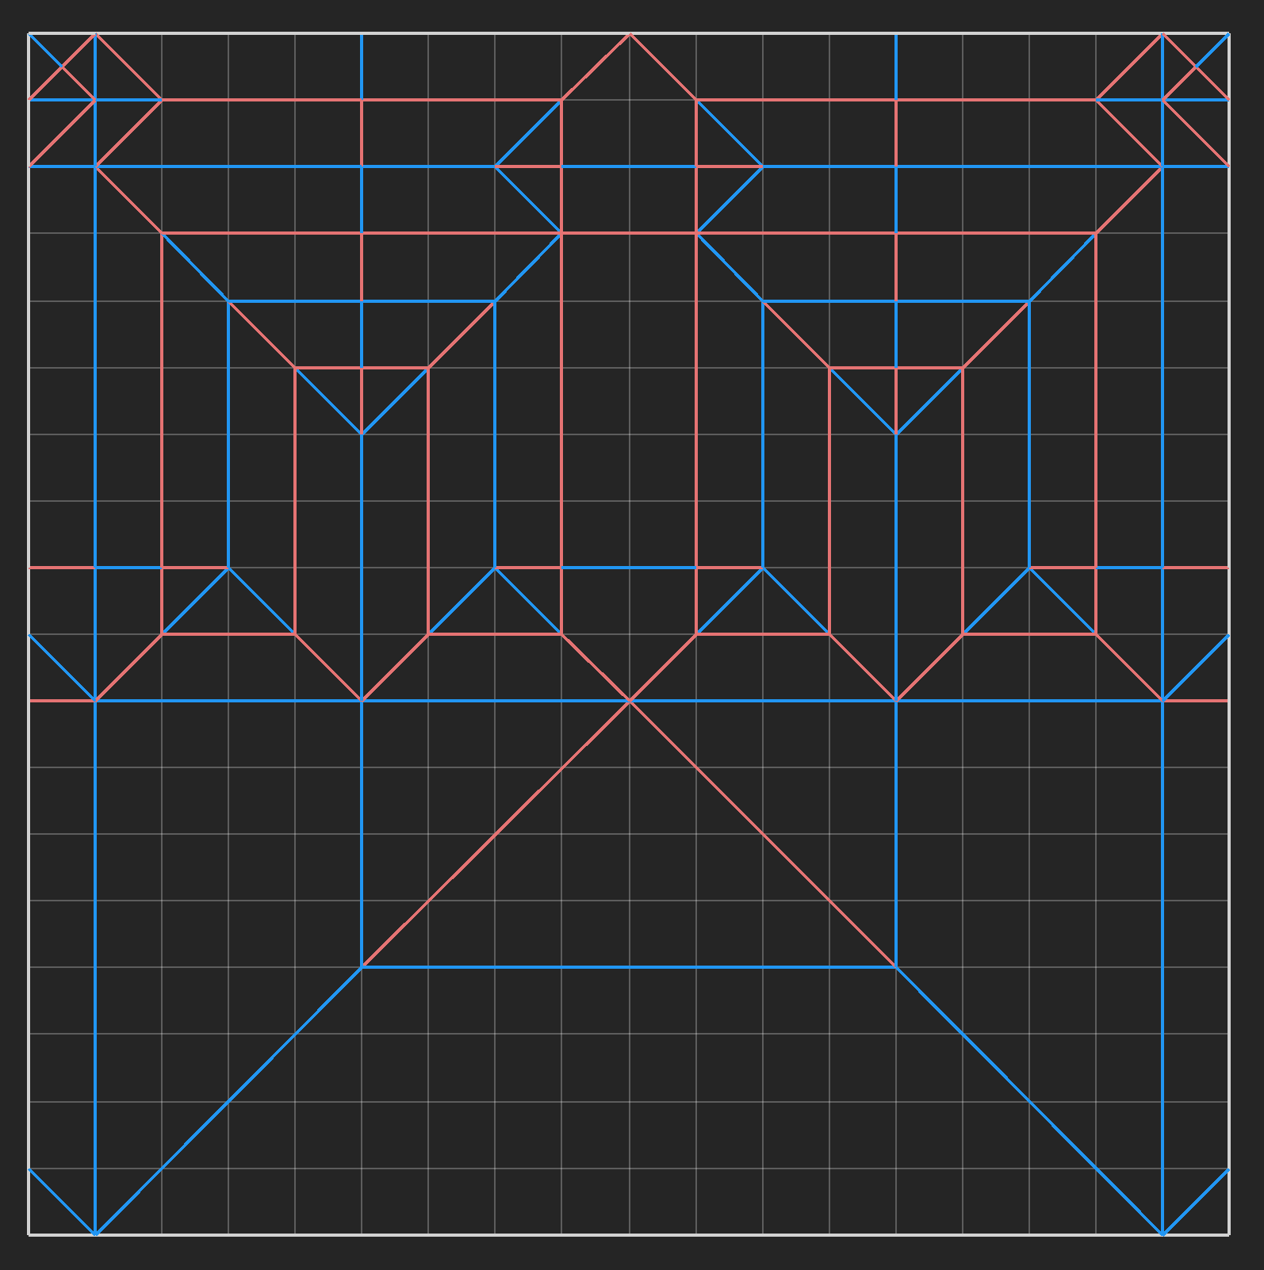
Task: Select the left corner vertex of bottom trapezoid
Action: pos(362,967)
